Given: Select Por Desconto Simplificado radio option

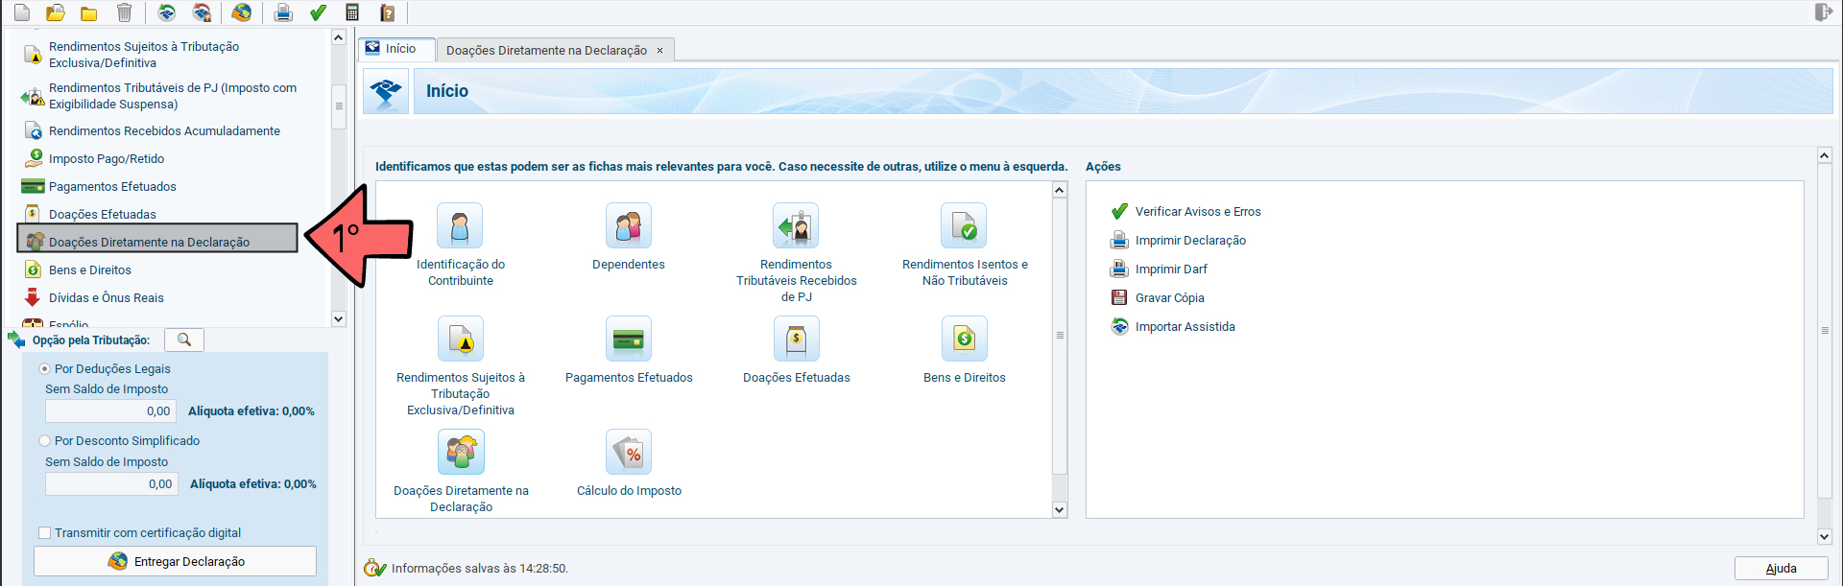Looking at the screenshot, I should pos(44,440).
